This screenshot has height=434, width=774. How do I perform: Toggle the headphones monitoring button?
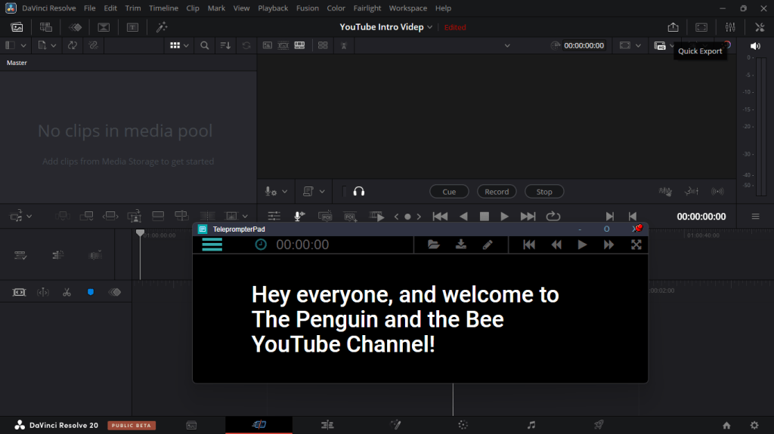pos(359,192)
